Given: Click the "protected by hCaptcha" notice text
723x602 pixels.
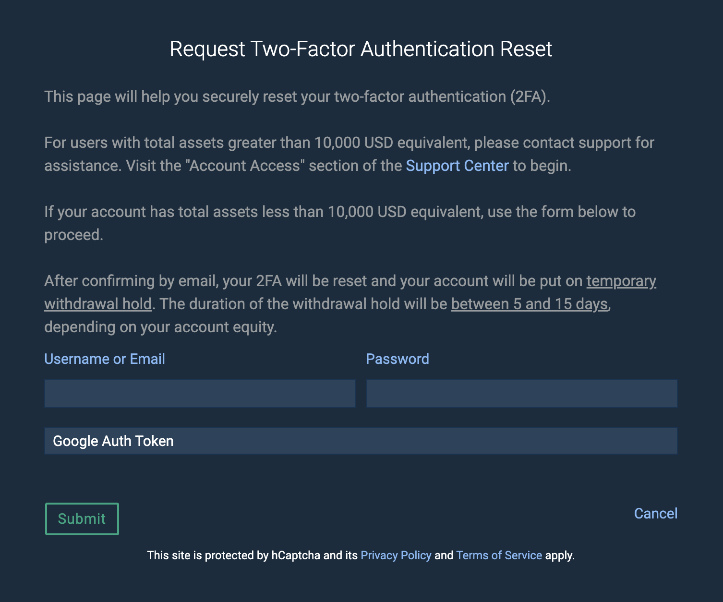Looking at the screenshot, I should tap(361, 555).
